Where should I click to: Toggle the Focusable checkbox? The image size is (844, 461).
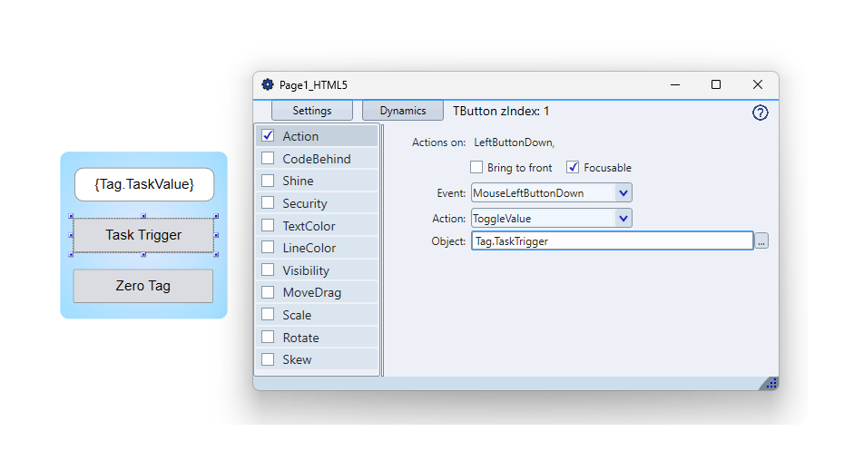pos(573,167)
